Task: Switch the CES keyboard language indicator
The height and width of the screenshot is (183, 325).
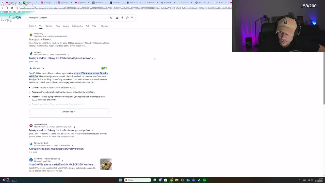Action: click(x=304, y=180)
